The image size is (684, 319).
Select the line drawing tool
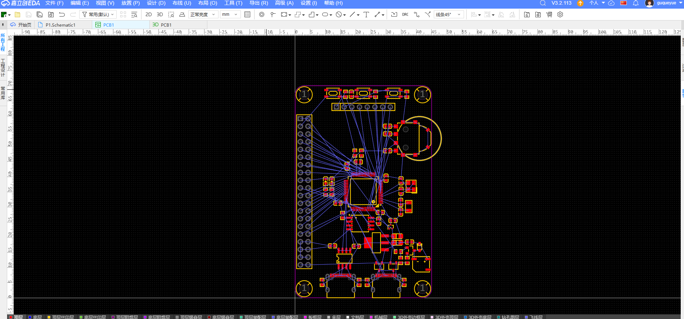352,15
